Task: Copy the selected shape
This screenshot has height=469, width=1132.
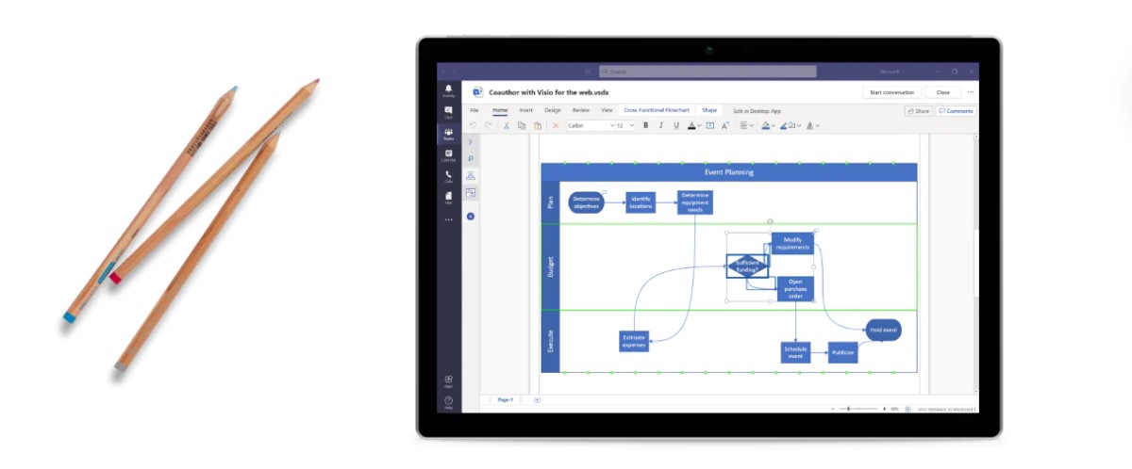Action: pyautogui.click(x=522, y=125)
